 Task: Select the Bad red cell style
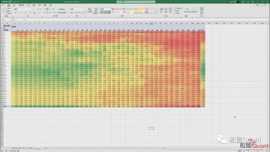click(x=116, y=9)
